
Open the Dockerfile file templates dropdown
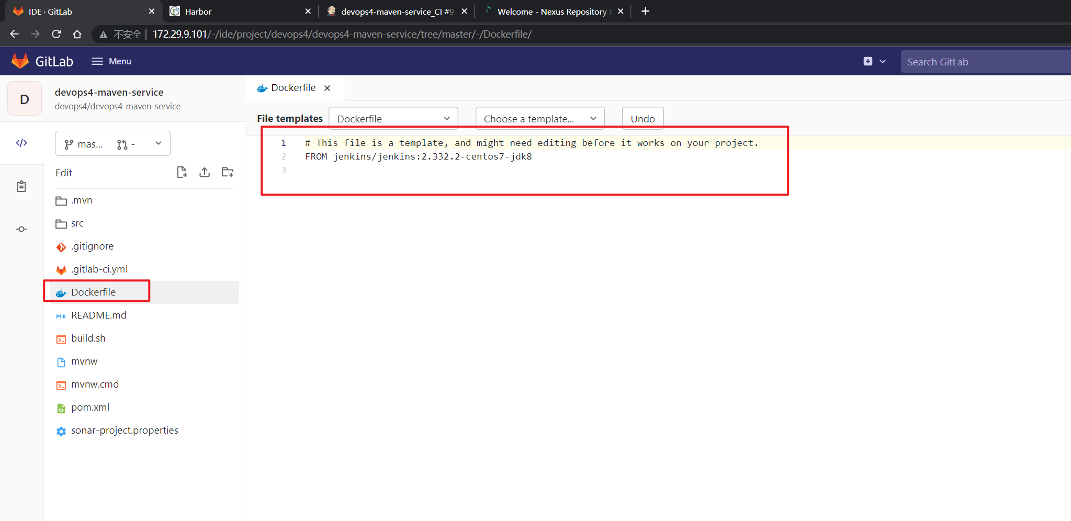coord(393,119)
